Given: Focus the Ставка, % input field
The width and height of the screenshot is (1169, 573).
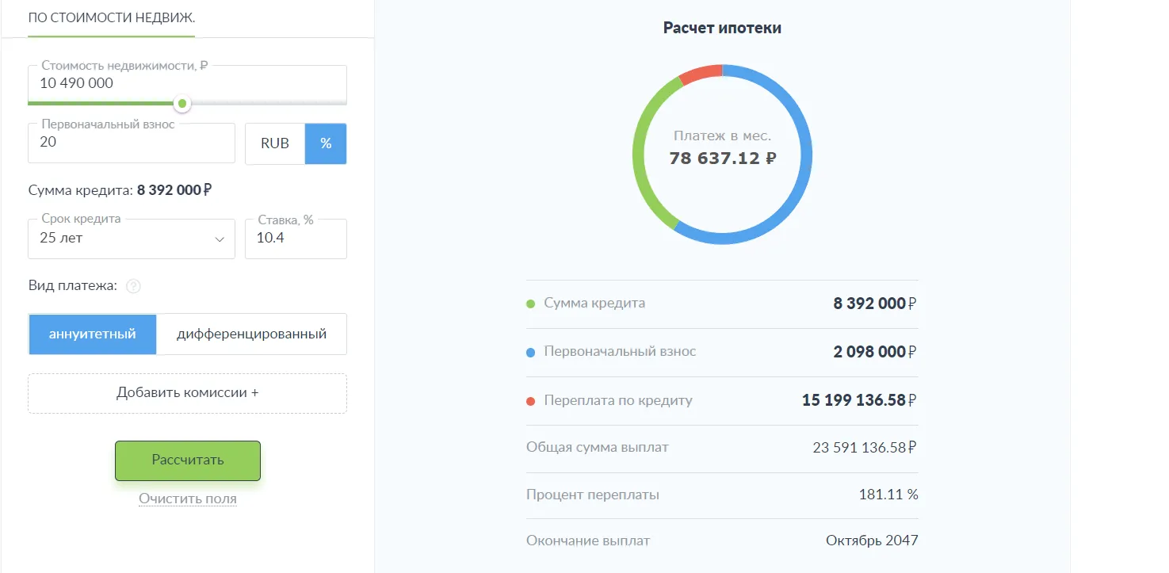Looking at the screenshot, I should click(295, 239).
